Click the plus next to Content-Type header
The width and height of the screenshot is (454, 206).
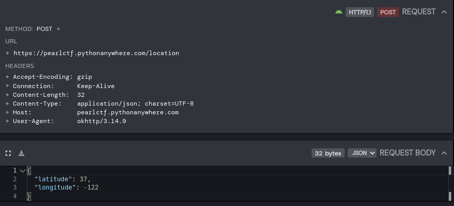point(8,104)
